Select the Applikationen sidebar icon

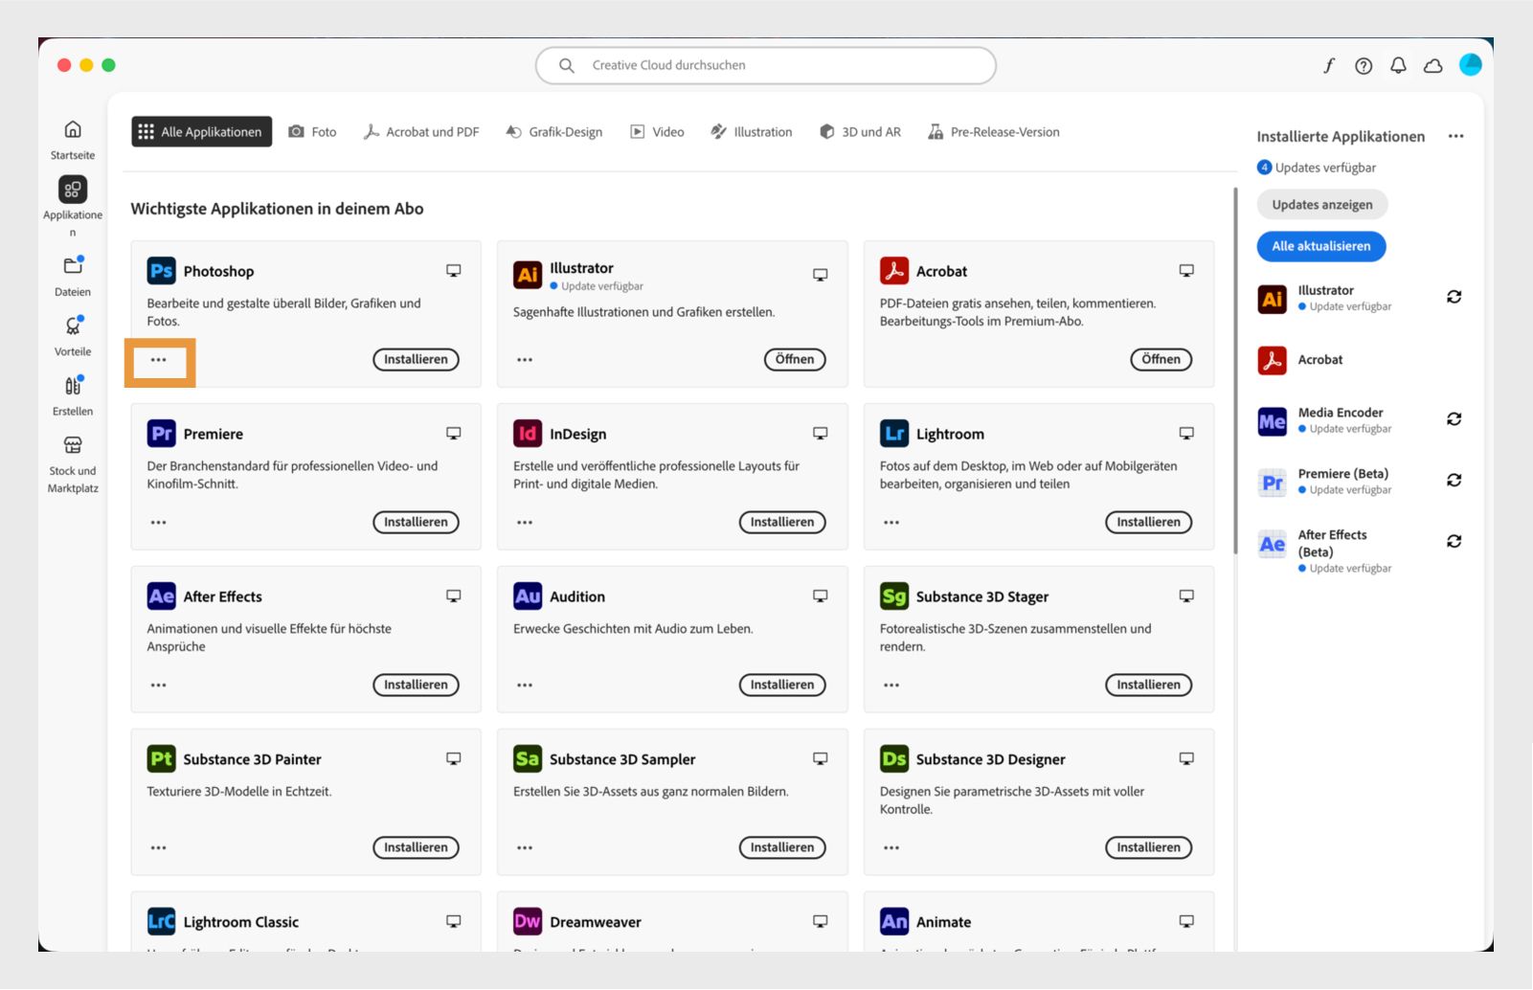73,190
